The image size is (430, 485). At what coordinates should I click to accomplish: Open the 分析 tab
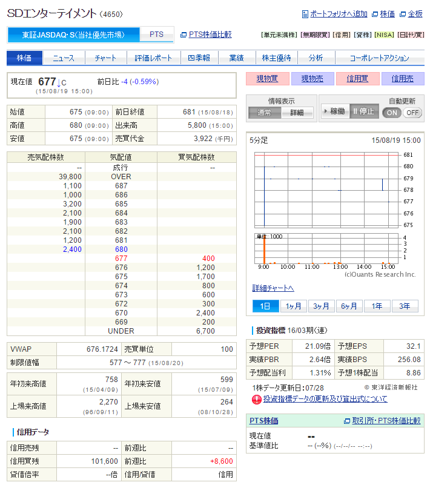click(316, 58)
